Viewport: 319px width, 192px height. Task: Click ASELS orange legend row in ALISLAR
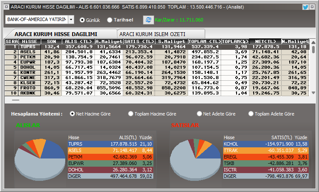click(110, 150)
